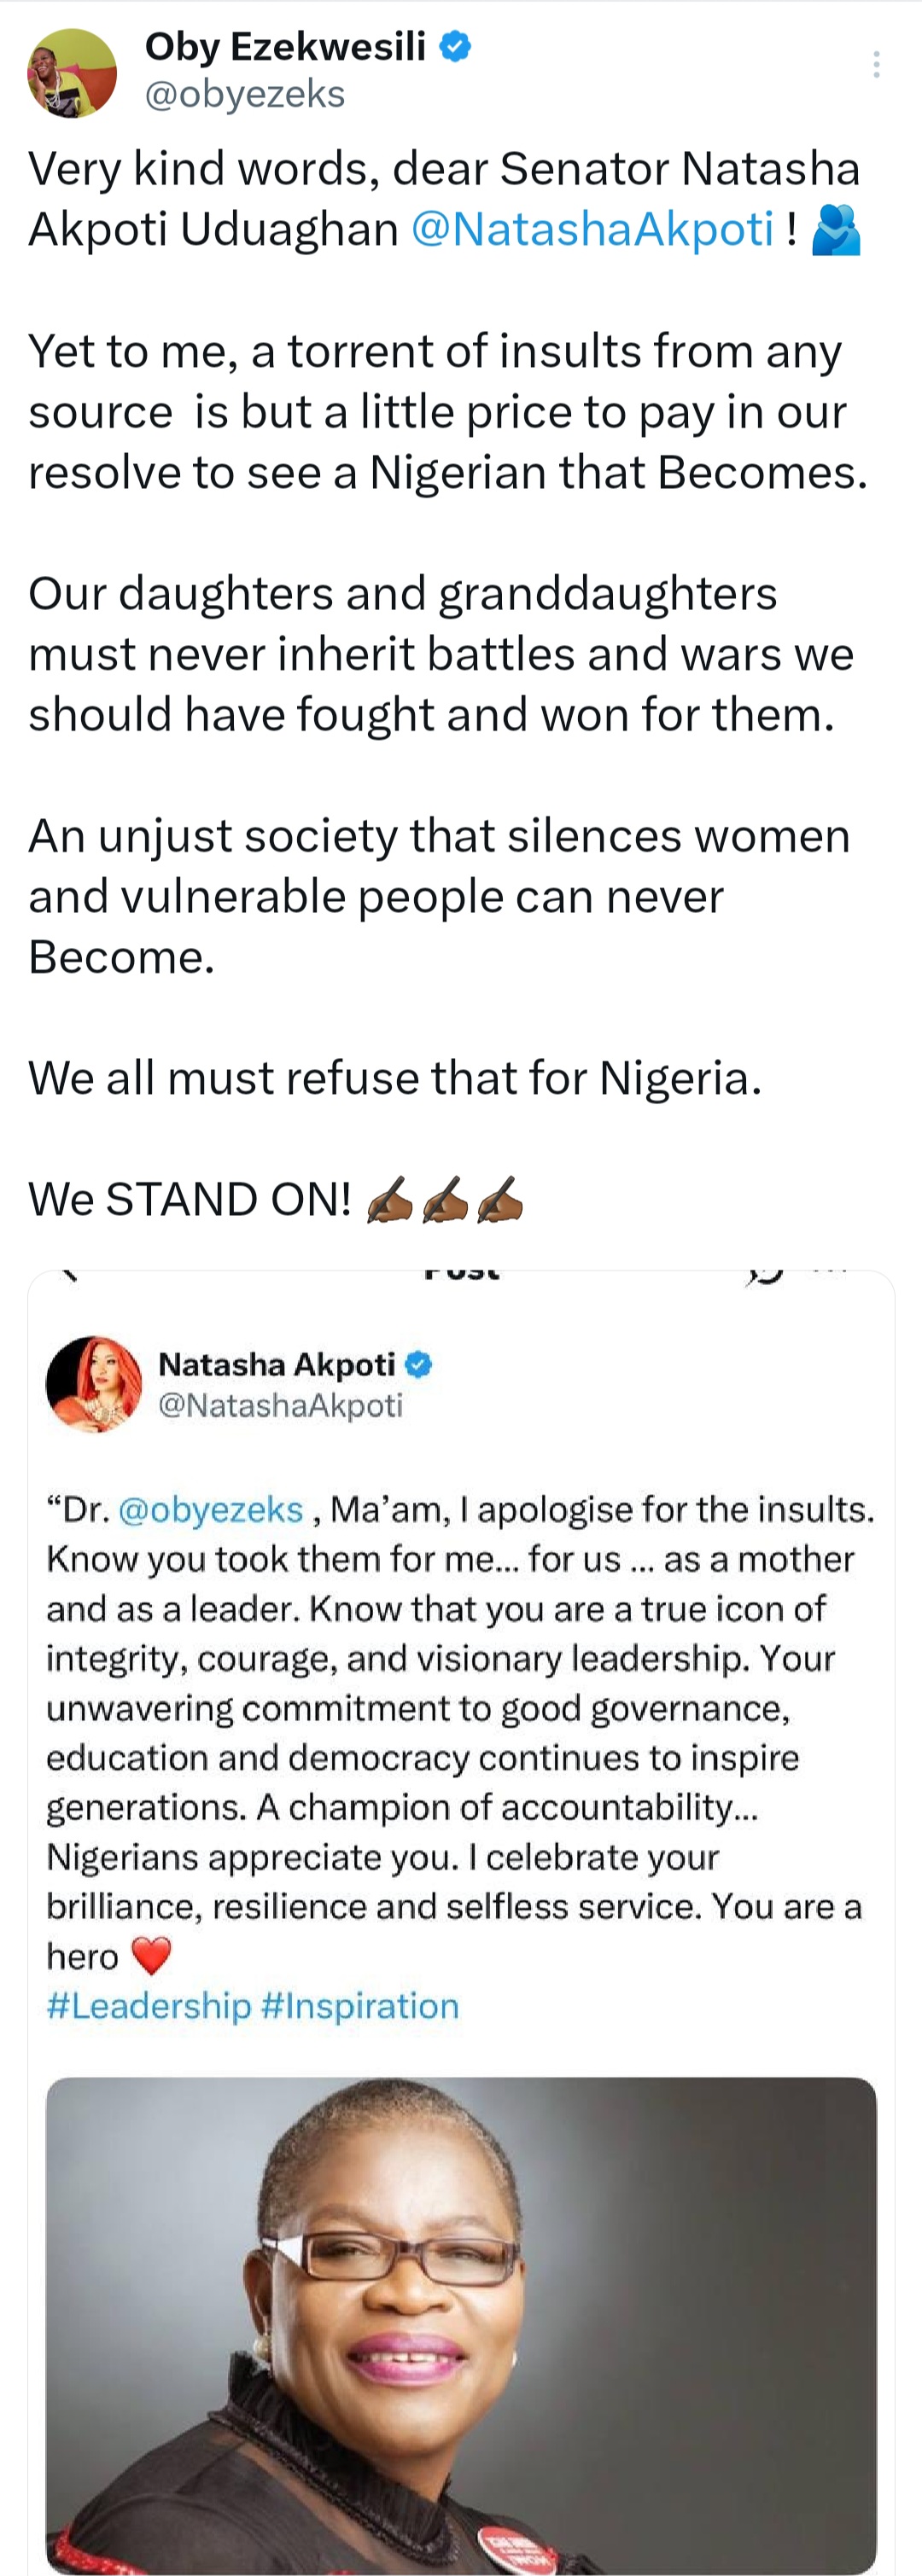
Task: Open the portrait photo in quoted post
Action: tap(461, 2320)
